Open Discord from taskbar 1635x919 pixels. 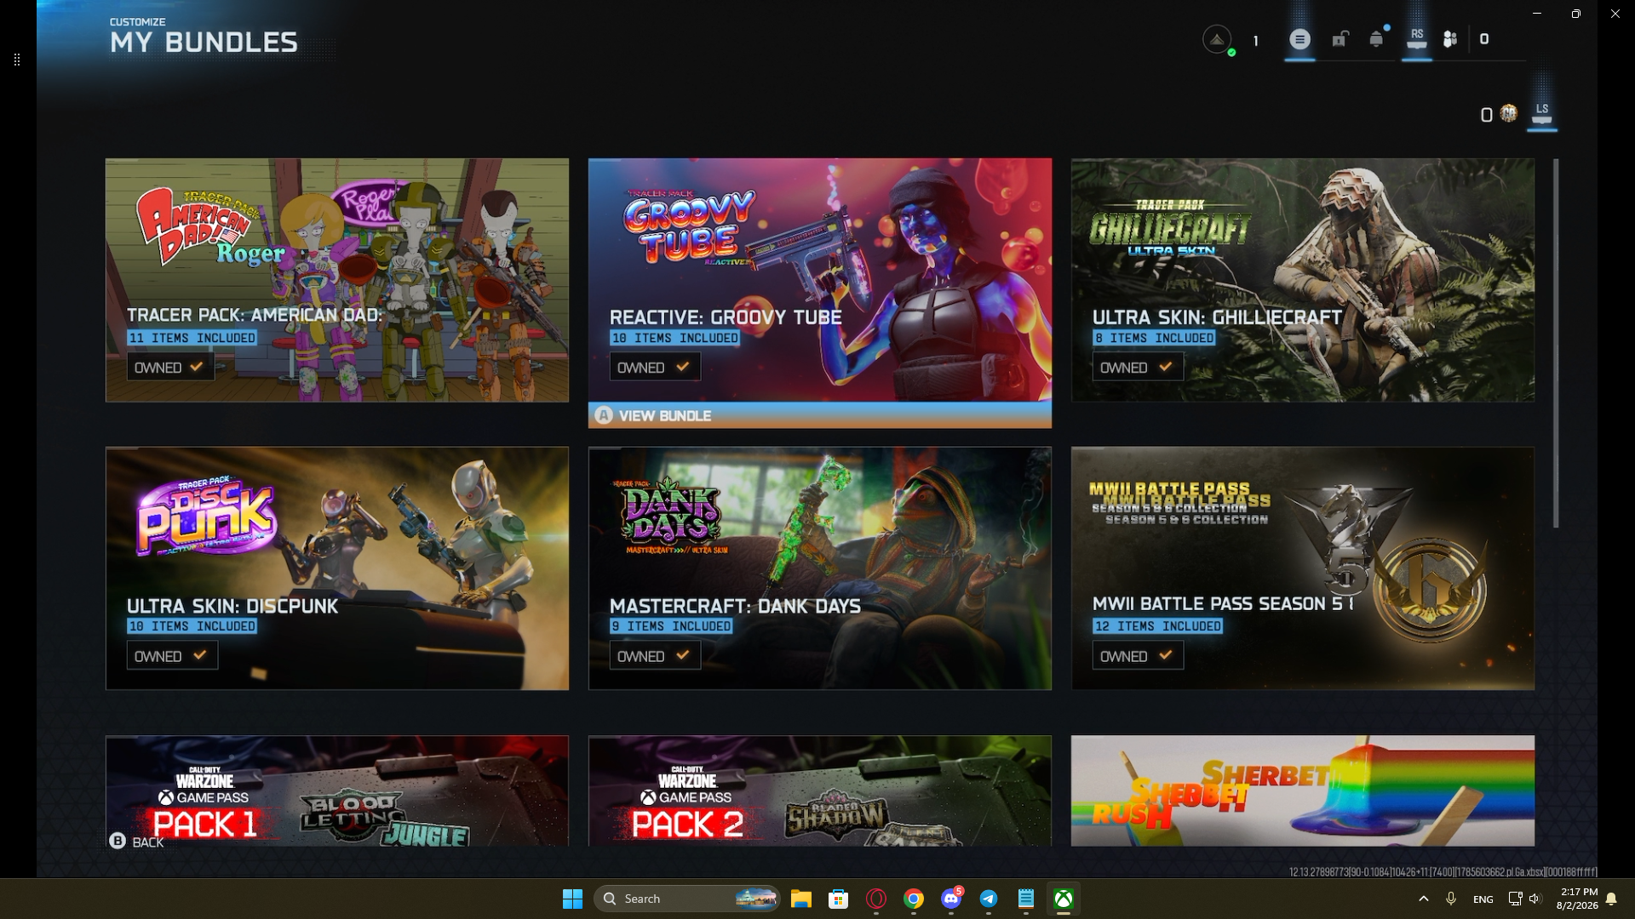951,899
